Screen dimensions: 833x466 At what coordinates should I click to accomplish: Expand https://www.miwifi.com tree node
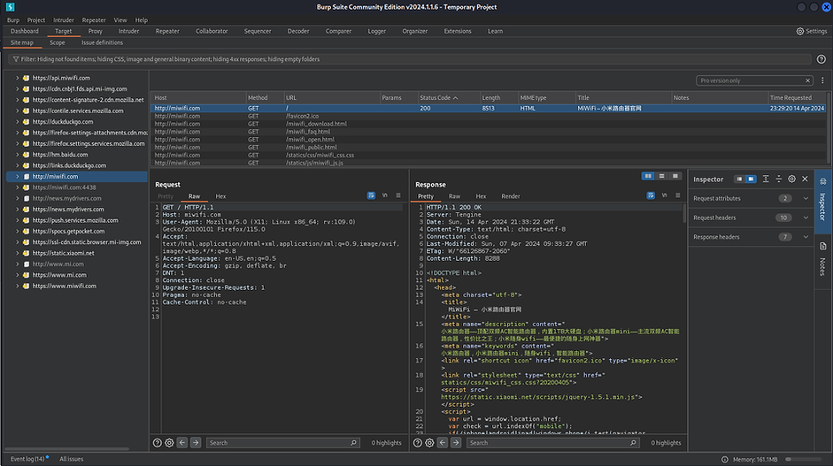tap(17, 286)
